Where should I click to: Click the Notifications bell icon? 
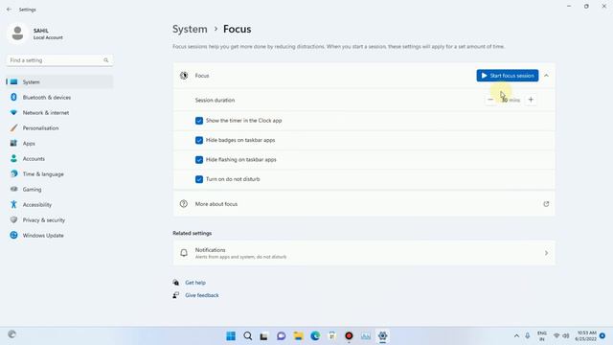[184, 253]
